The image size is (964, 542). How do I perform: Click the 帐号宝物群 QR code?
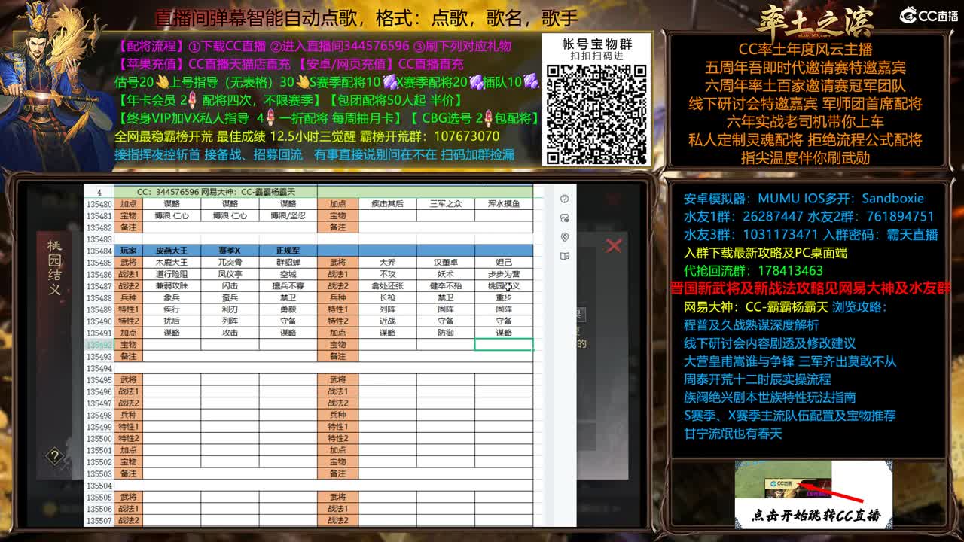[x=596, y=113]
